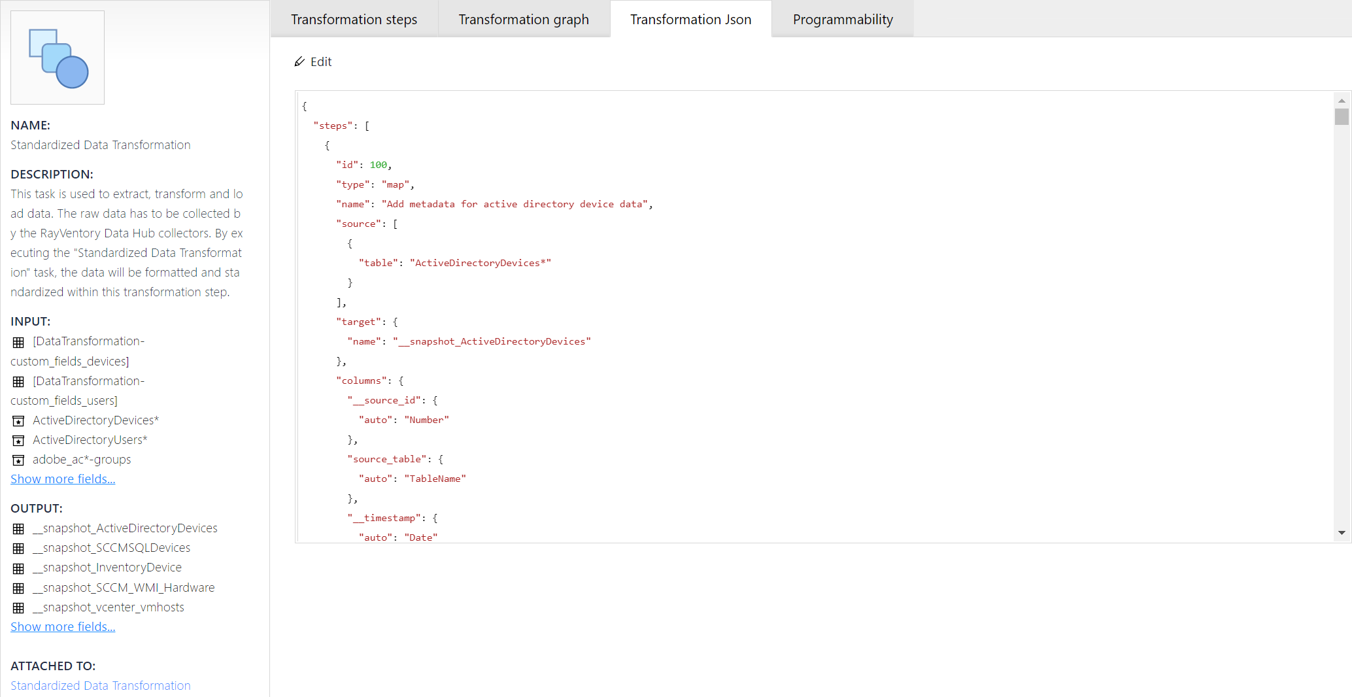Open the Programmability tab
The width and height of the screenshot is (1352, 697).
pyautogui.click(x=842, y=19)
